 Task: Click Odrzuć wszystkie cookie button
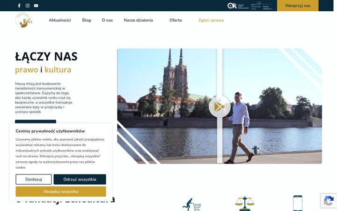point(80,179)
